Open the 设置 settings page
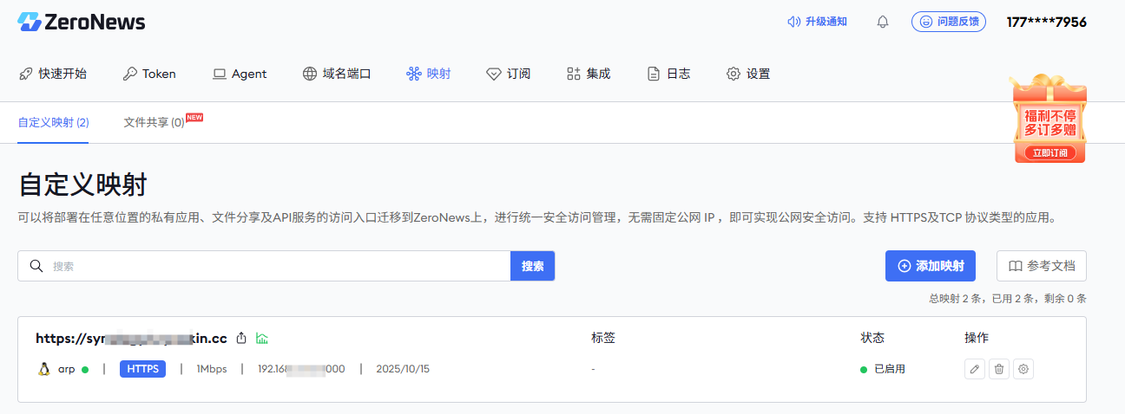 (x=748, y=74)
